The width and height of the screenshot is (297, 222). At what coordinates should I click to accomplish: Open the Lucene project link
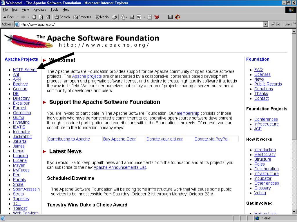coord(20,161)
